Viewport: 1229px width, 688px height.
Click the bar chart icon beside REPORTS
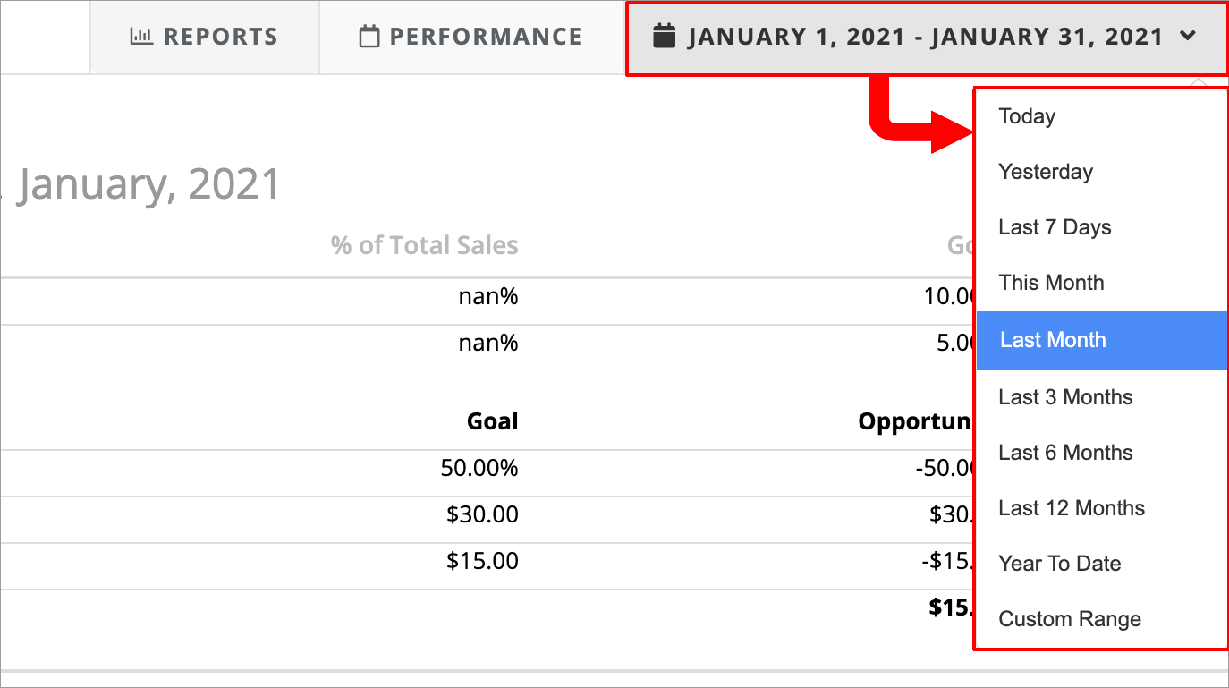click(143, 36)
